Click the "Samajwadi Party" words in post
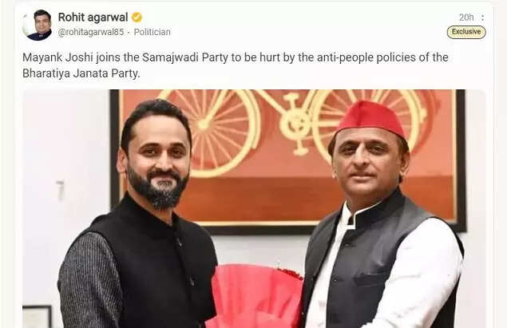Screen dimensions: 507x328 (185, 57)
